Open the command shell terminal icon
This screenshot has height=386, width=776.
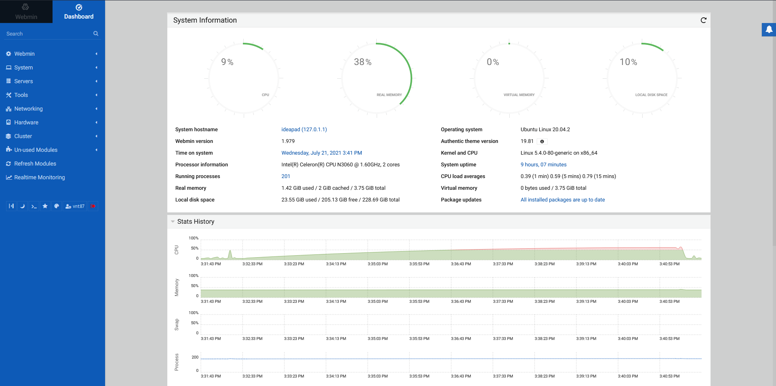pos(34,206)
